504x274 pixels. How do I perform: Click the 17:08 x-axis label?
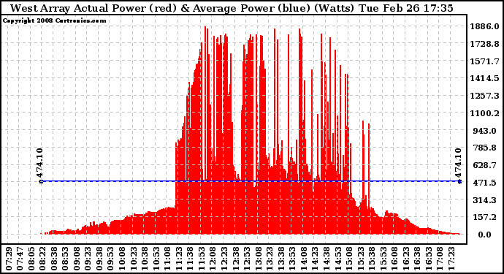pos(440,259)
